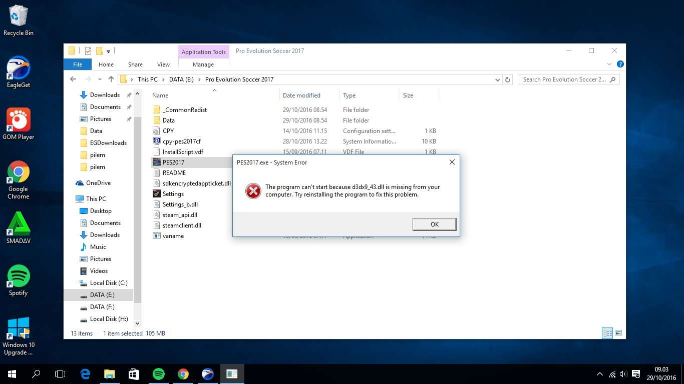Open the volume tray icon

(623, 374)
